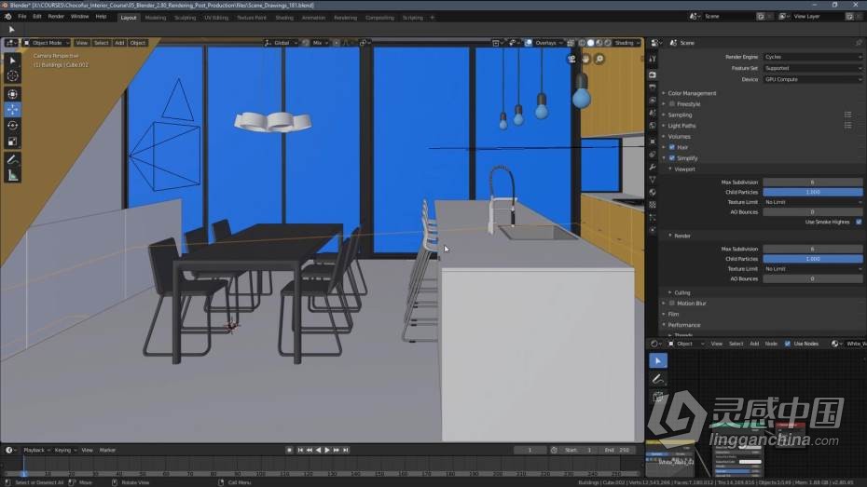This screenshot has width=867, height=487.
Task: Switch to wireframe viewport shading
Action: tap(582, 43)
